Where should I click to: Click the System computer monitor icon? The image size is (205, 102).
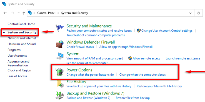(59, 56)
